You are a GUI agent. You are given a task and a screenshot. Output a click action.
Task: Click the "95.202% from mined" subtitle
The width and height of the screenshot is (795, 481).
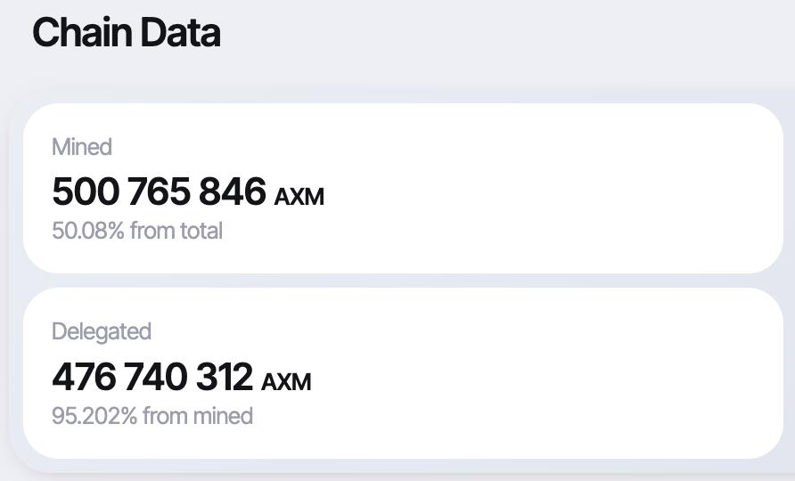tap(152, 416)
